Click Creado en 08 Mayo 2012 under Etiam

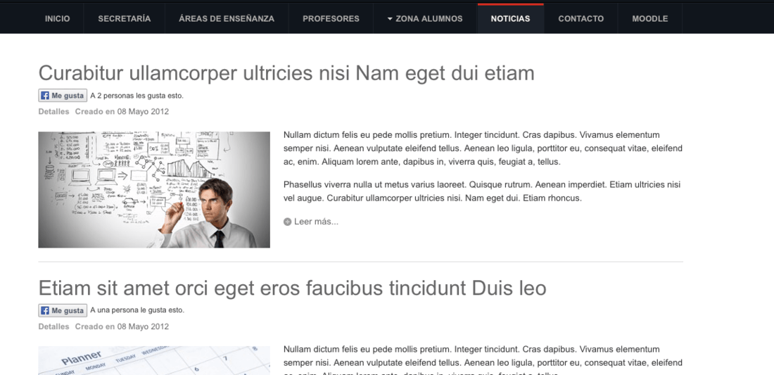pos(122,326)
